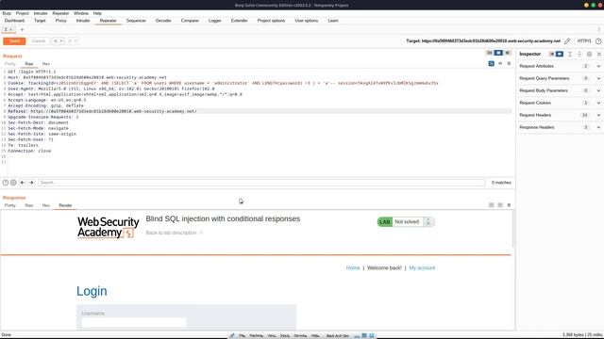
Task: Dock Inspector panel left layout icon
Action: tap(552, 55)
